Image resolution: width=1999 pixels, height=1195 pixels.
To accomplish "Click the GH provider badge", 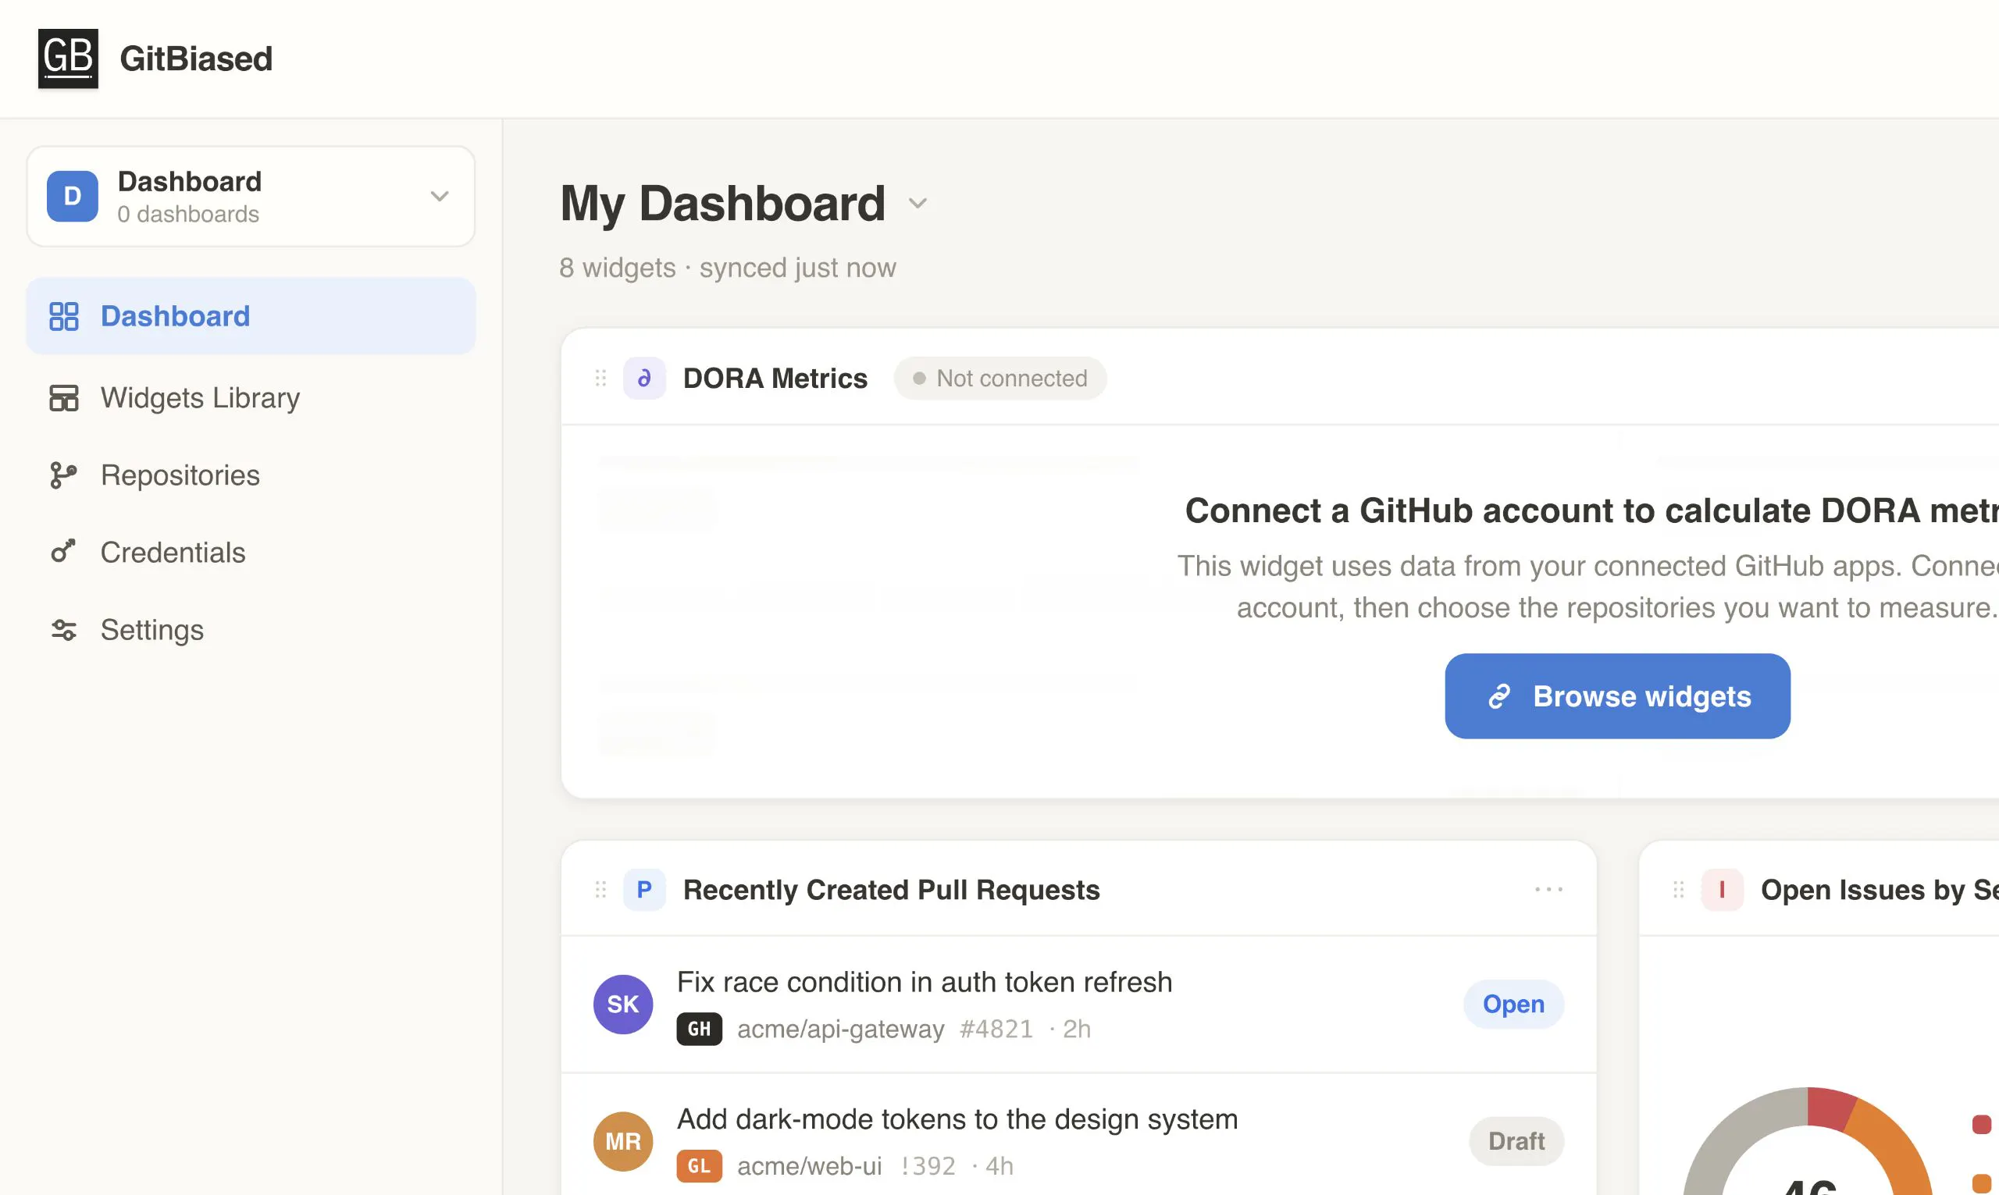I will point(699,1029).
